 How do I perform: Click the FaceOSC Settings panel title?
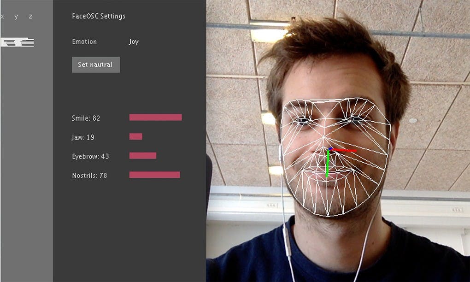[99, 16]
